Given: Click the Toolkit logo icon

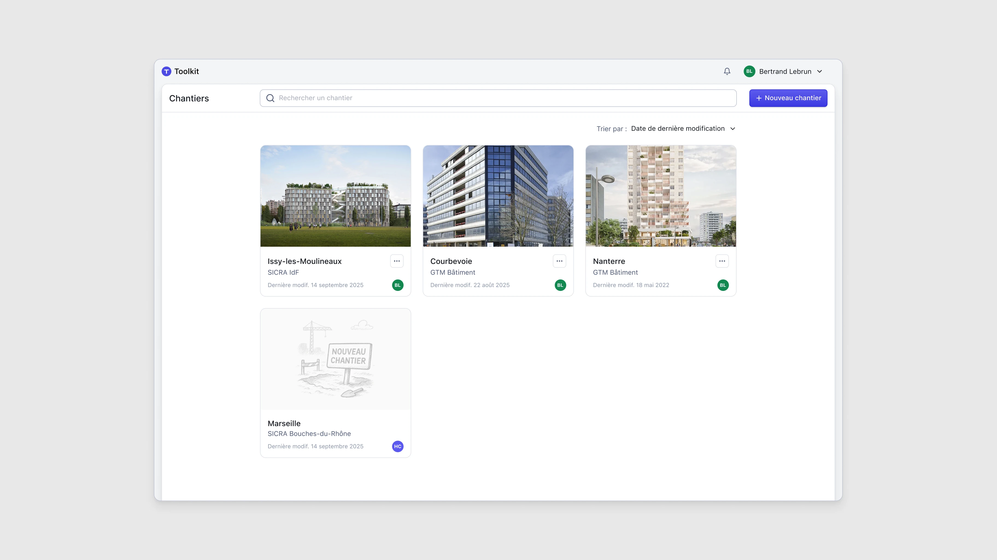Looking at the screenshot, I should pos(166,71).
